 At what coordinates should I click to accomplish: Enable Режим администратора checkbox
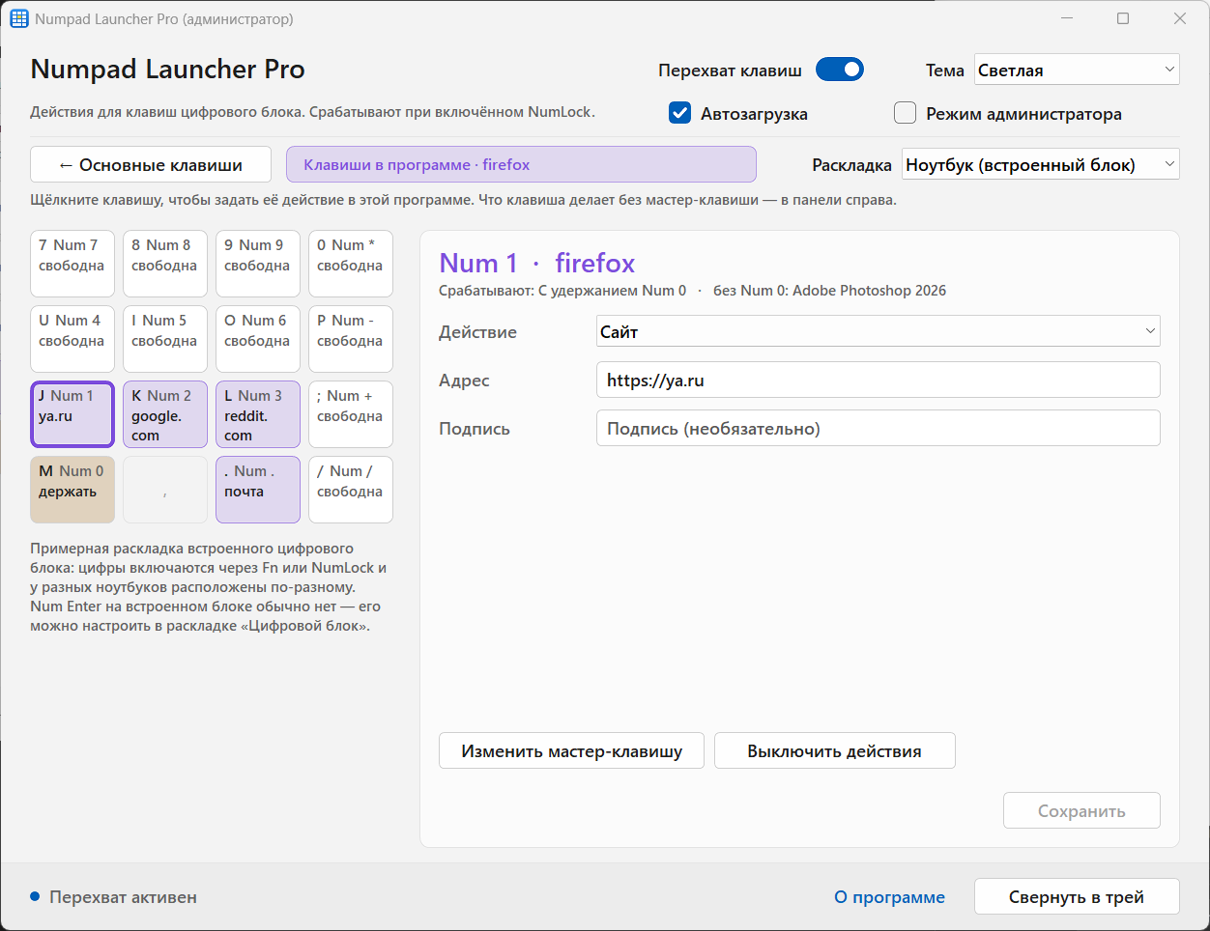pos(905,113)
